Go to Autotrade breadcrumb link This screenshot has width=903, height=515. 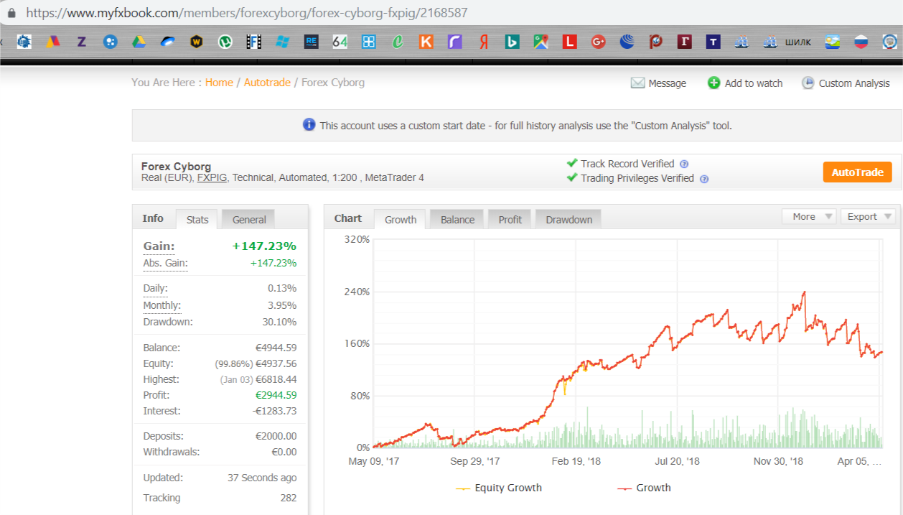[x=267, y=83]
